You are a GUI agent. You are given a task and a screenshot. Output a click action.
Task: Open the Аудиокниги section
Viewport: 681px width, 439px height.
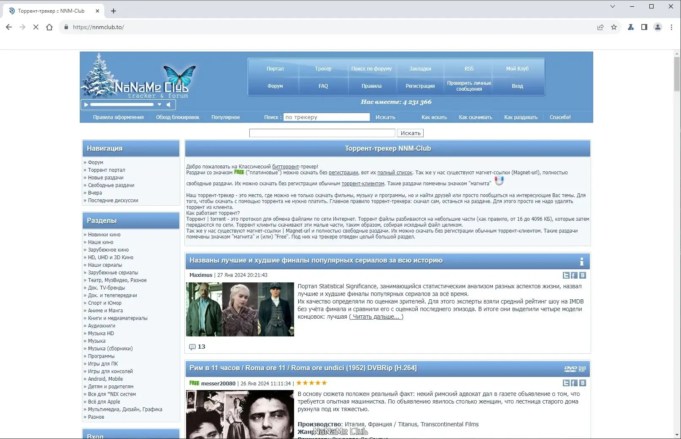tap(101, 326)
